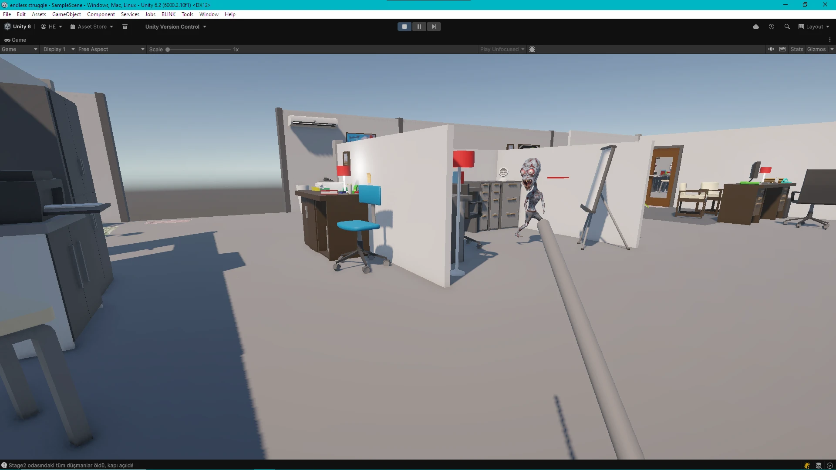Screen dimensions: 836x470
Task: Toggle the frame debugger bug icon
Action: point(532,49)
